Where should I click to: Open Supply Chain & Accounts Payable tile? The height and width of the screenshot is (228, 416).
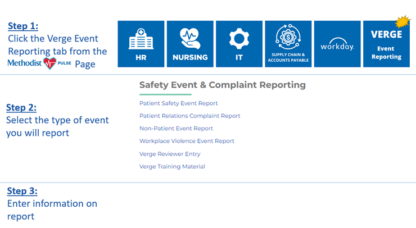click(x=288, y=44)
